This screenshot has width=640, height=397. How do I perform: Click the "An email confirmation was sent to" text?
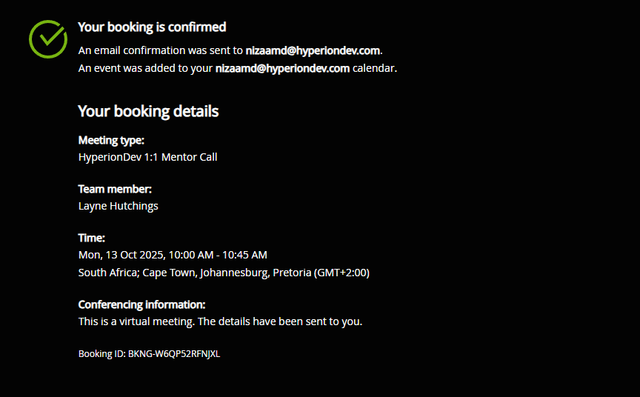tap(161, 51)
